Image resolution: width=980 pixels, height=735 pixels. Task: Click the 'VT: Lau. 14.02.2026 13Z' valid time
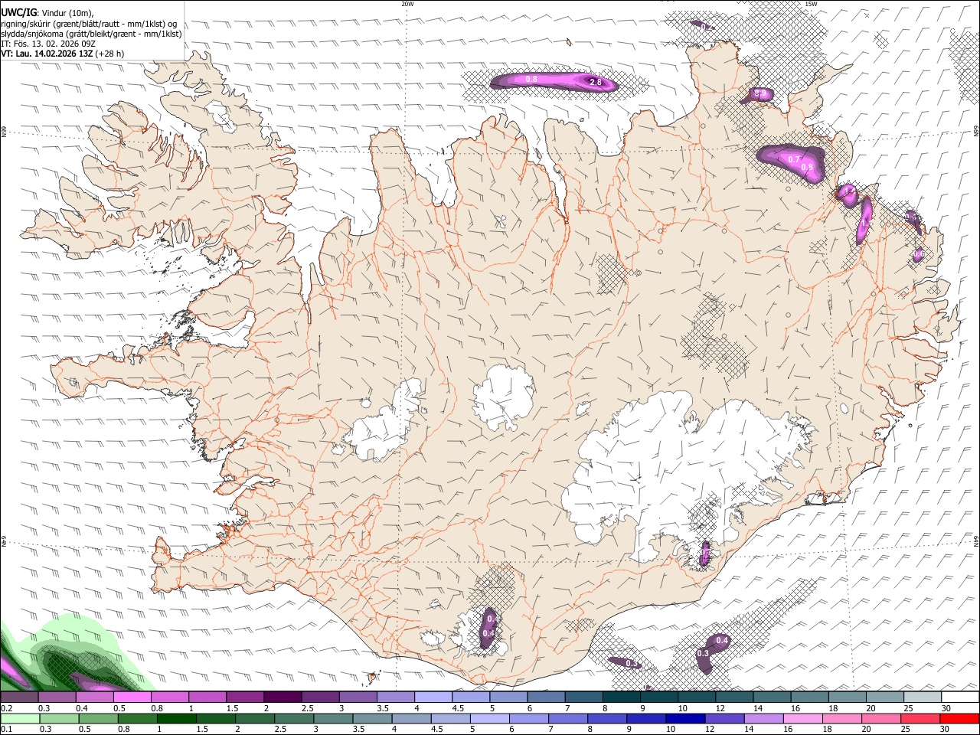coord(47,54)
